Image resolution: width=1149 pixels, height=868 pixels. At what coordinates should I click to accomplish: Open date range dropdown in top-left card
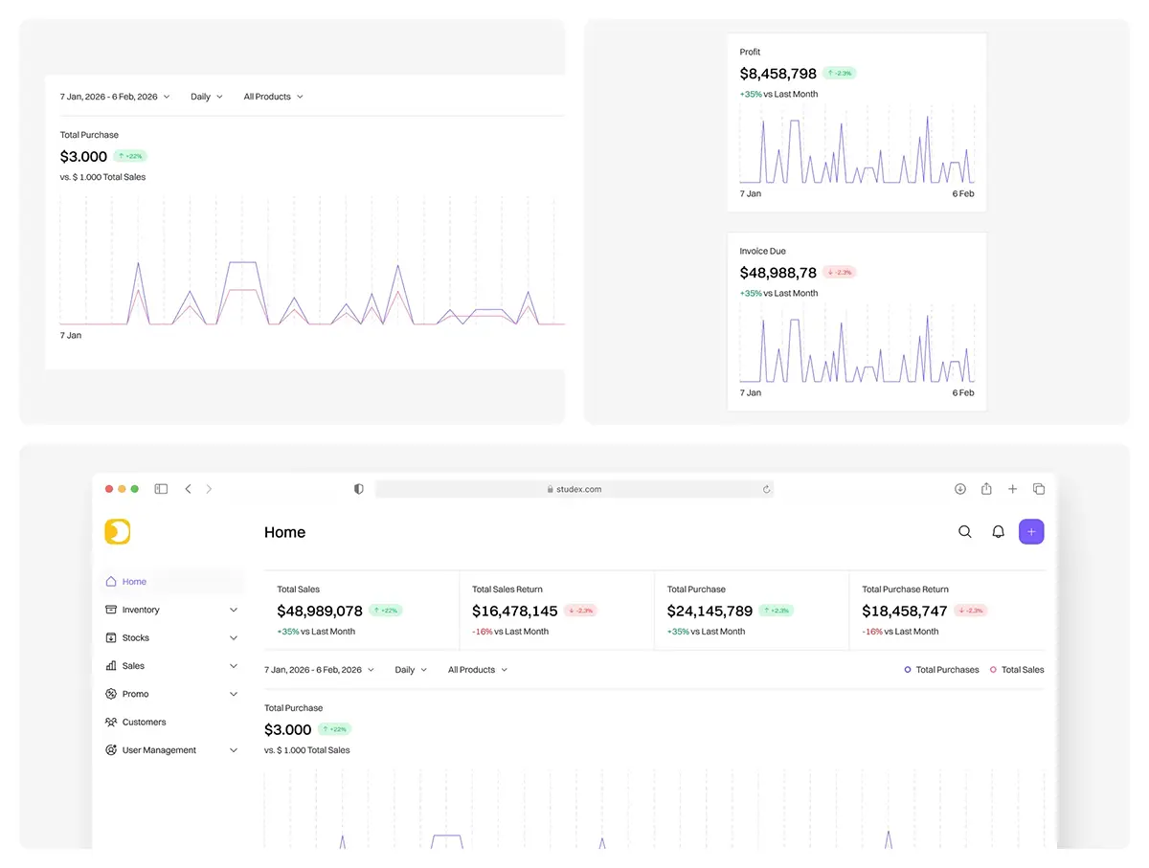[x=114, y=97]
